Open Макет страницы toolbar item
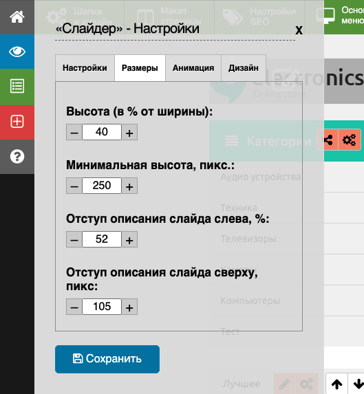364x394 pixels. 169,17
